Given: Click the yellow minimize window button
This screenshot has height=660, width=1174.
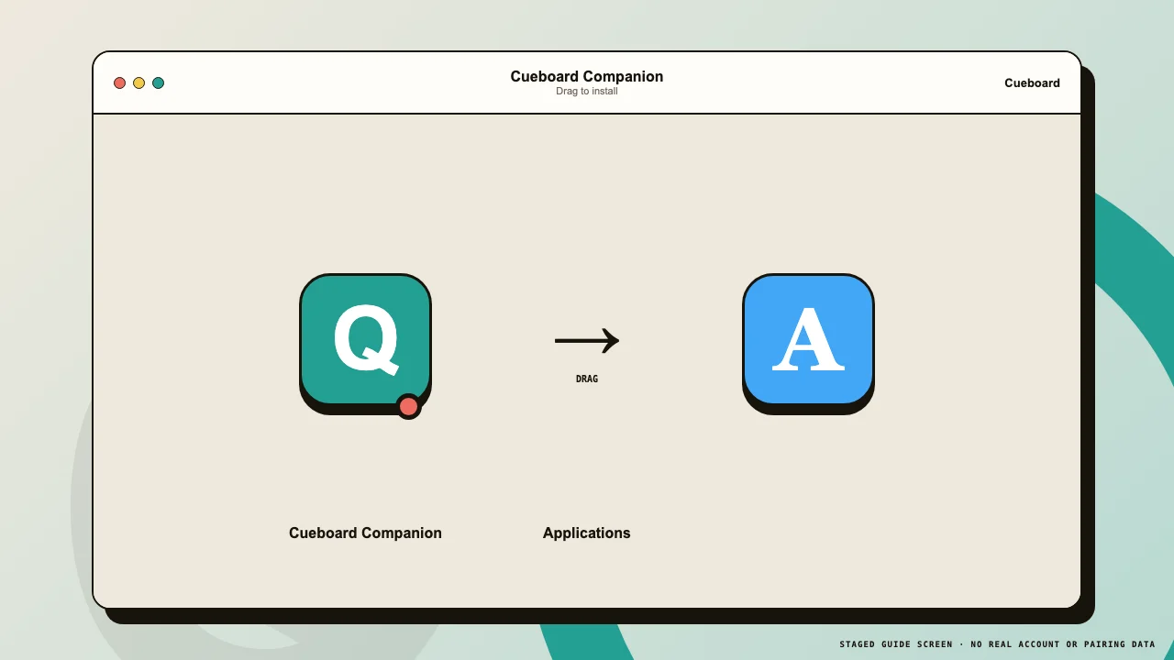Looking at the screenshot, I should coord(138,82).
